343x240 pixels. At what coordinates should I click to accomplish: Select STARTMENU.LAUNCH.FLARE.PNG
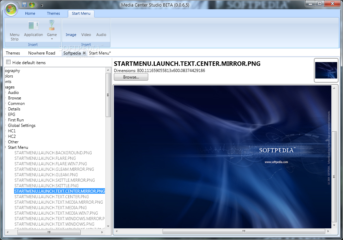45,158
